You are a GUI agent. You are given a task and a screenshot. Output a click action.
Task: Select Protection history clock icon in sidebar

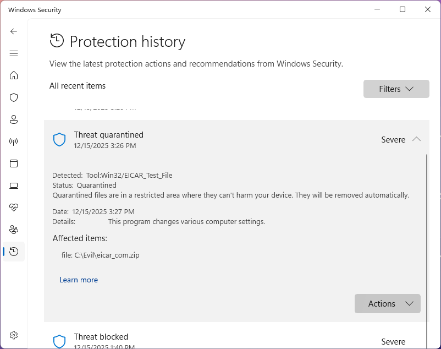click(14, 252)
